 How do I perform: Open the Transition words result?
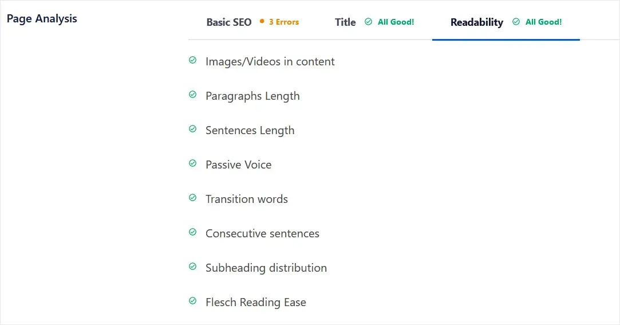(x=247, y=199)
